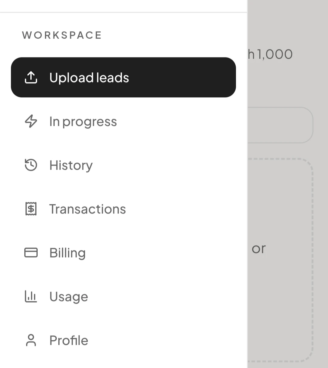Select the Upload leads text label
This screenshot has width=328, height=368.
coord(89,78)
